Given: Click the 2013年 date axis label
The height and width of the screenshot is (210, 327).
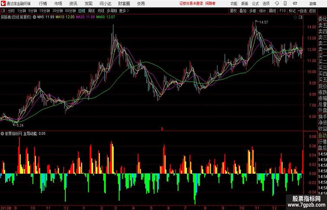Looking at the screenshot, I should [6, 208].
